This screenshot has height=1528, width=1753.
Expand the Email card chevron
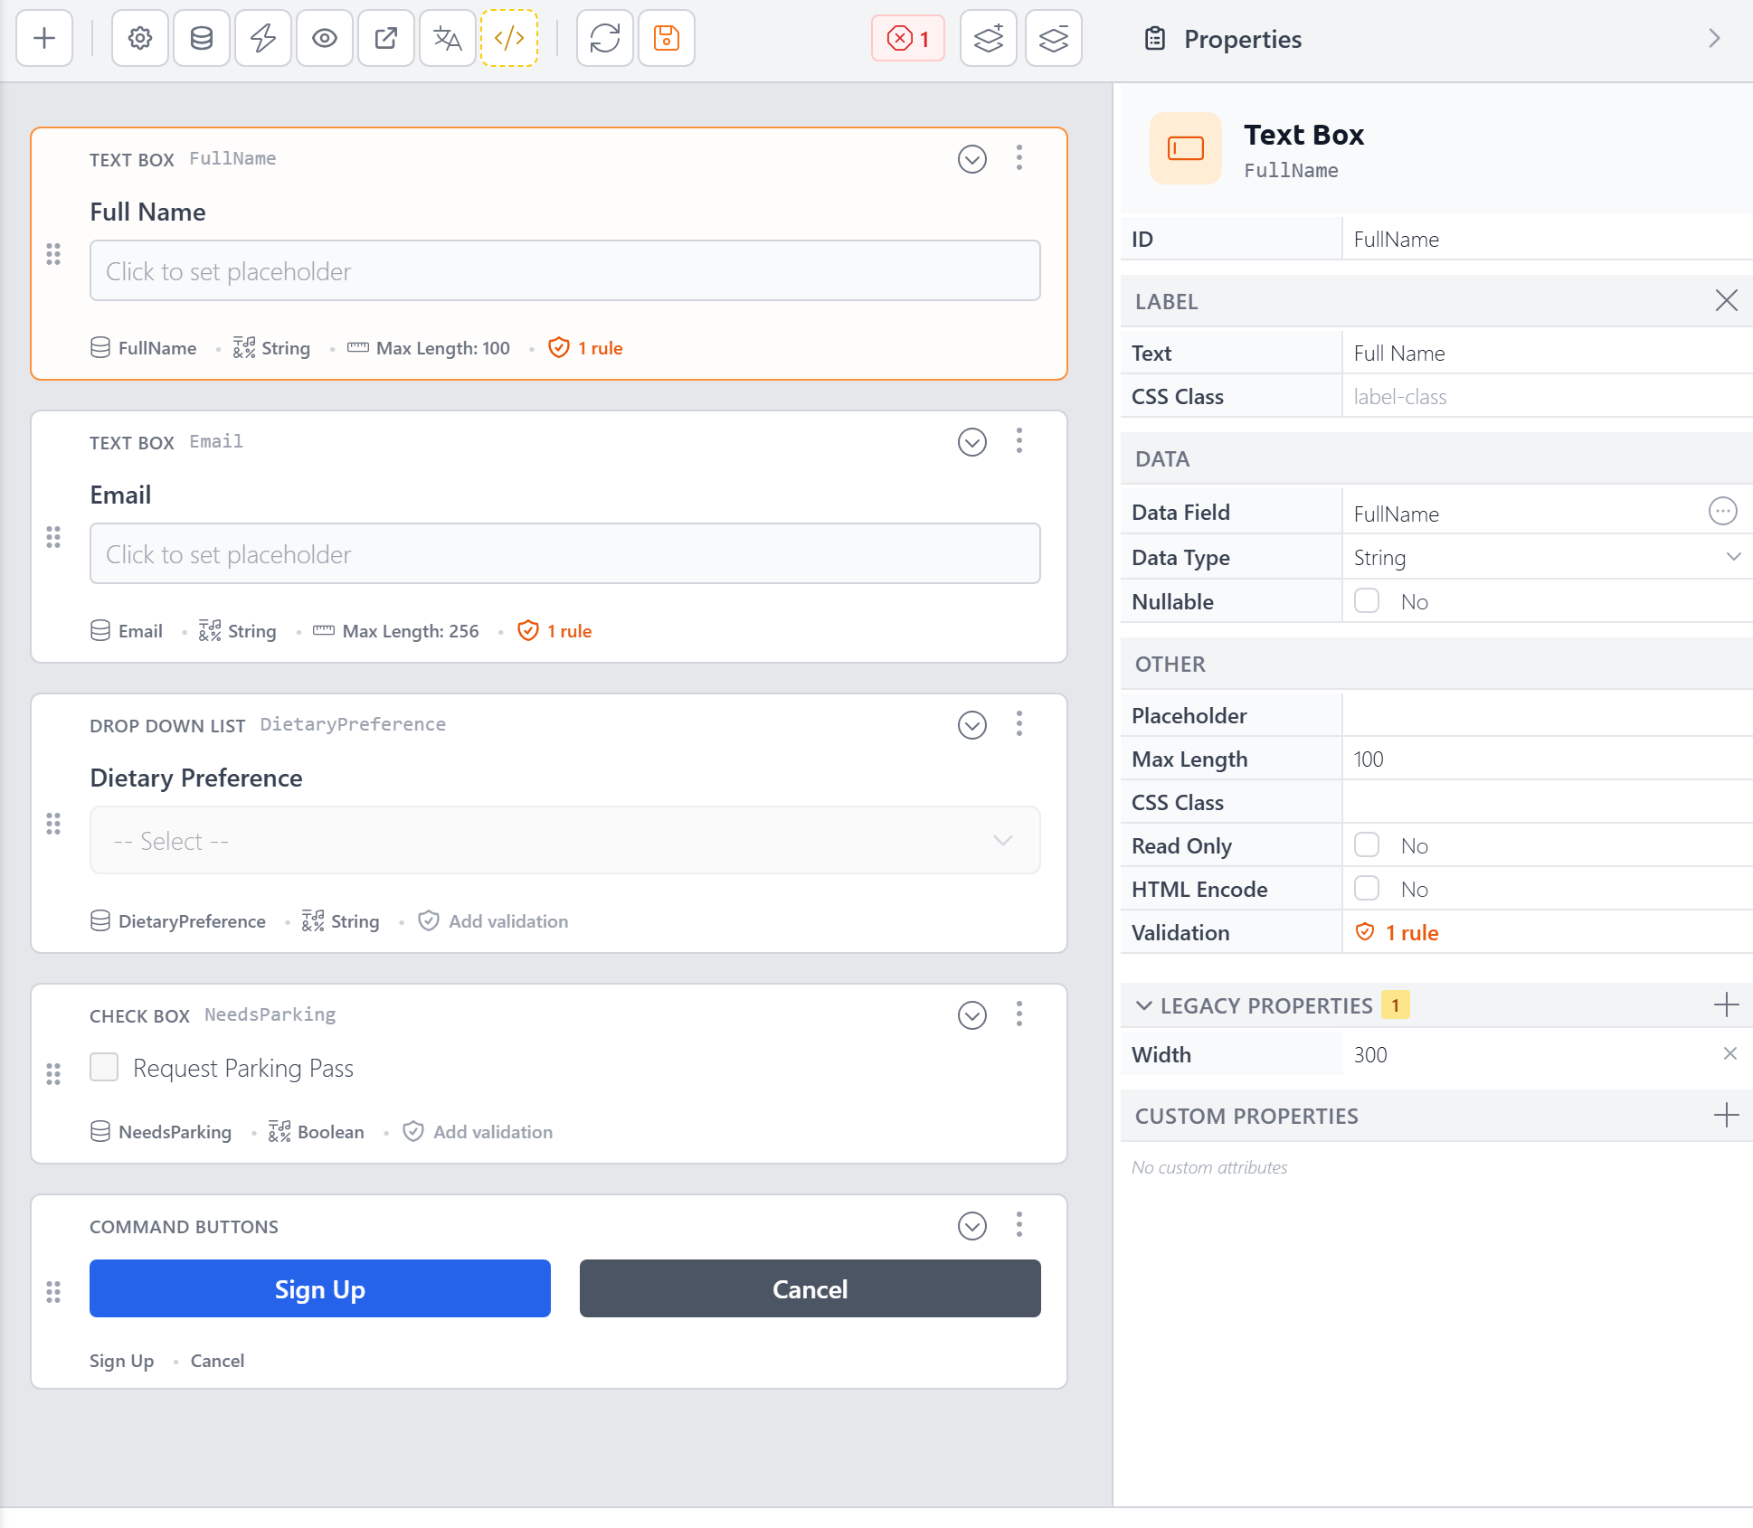pos(972,442)
